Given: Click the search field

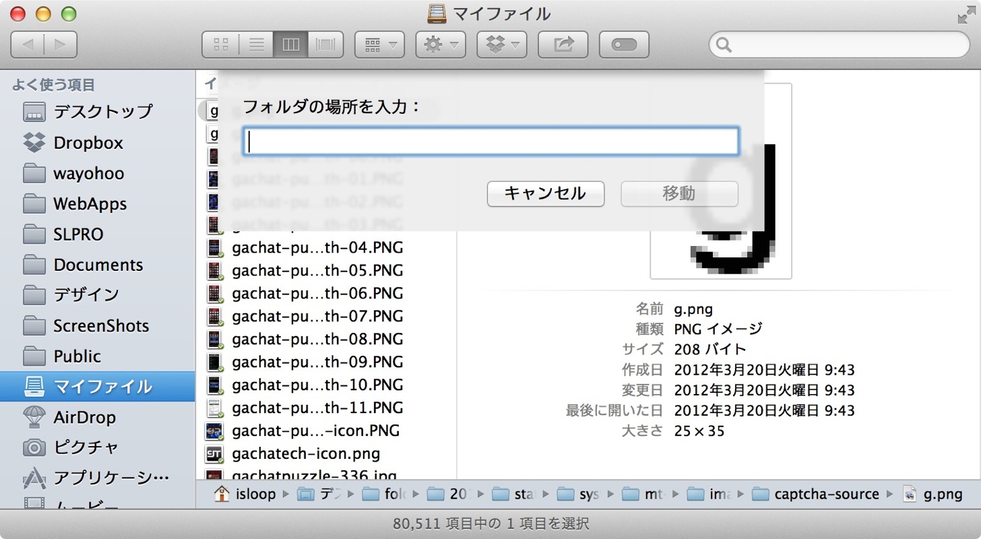Looking at the screenshot, I should [840, 45].
